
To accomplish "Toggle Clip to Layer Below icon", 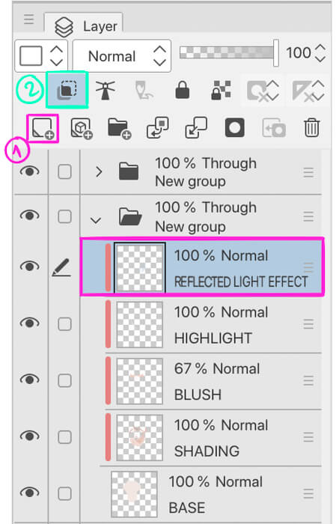I will tap(67, 90).
